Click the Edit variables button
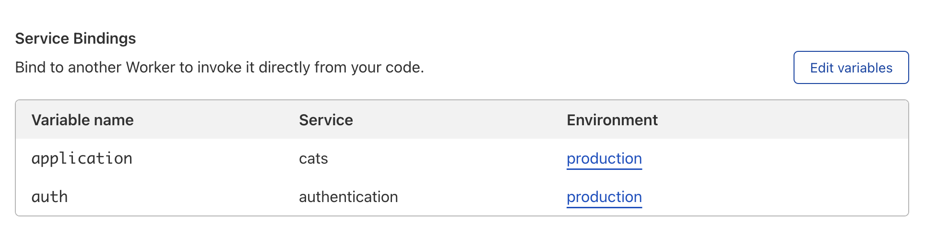 pos(851,68)
